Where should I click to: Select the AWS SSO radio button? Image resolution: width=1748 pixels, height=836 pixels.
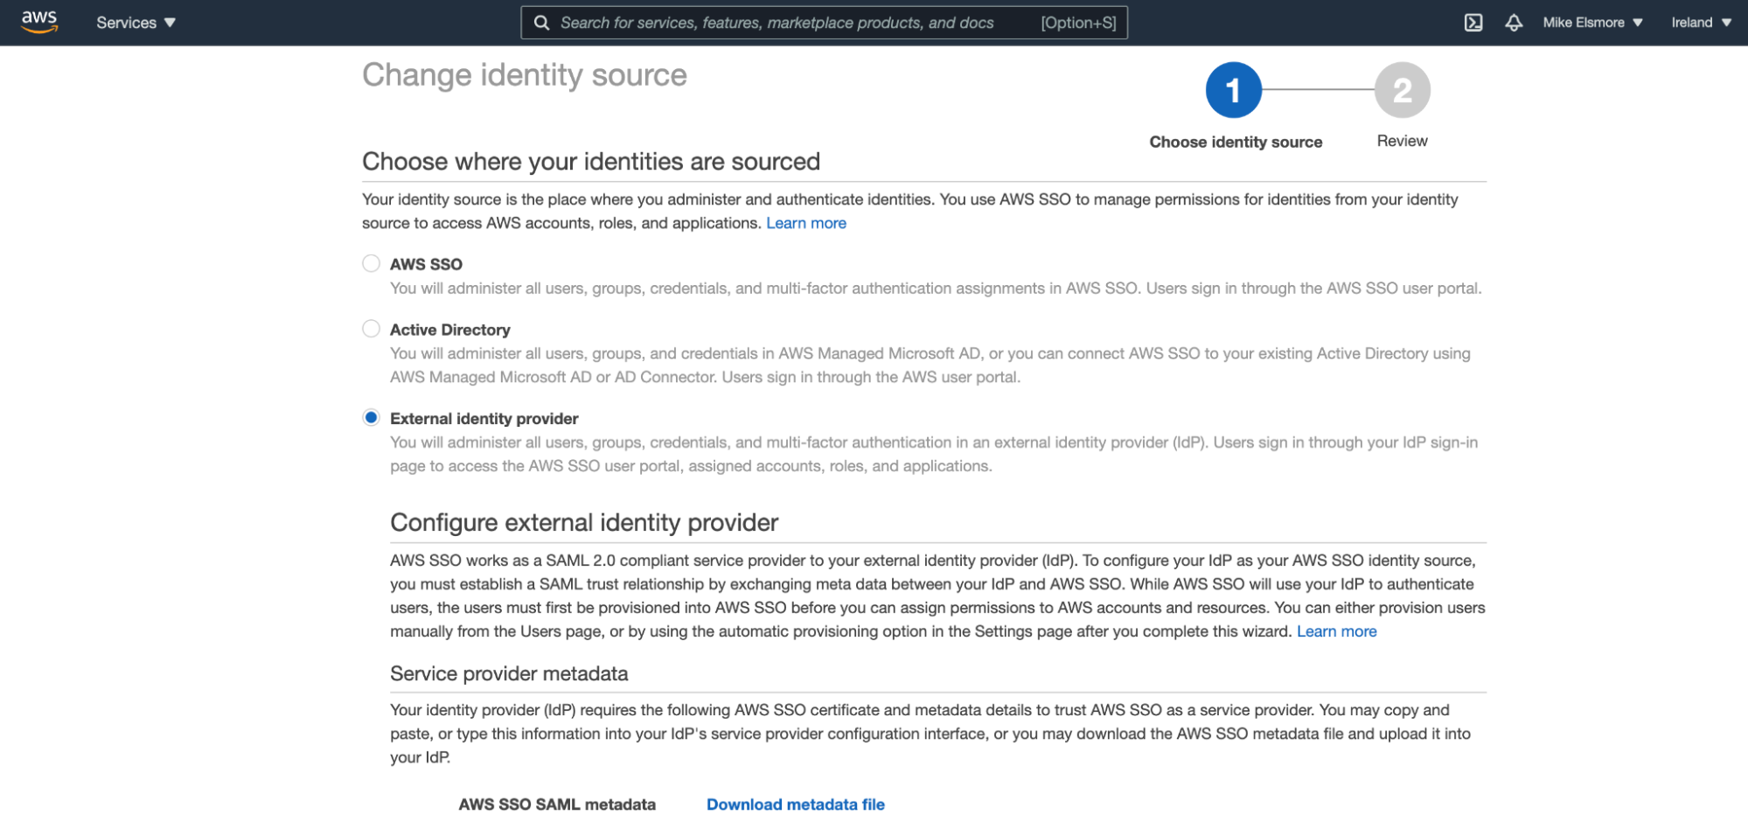371,262
